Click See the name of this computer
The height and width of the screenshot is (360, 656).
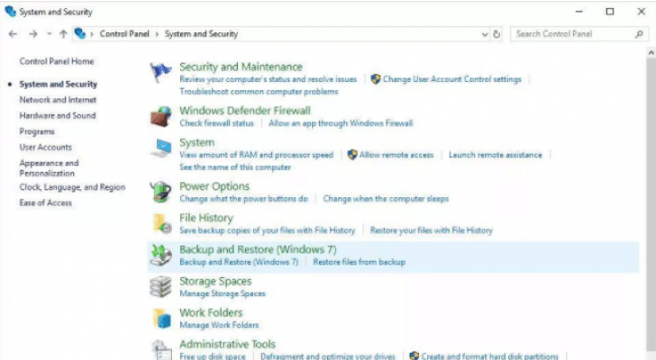(235, 167)
